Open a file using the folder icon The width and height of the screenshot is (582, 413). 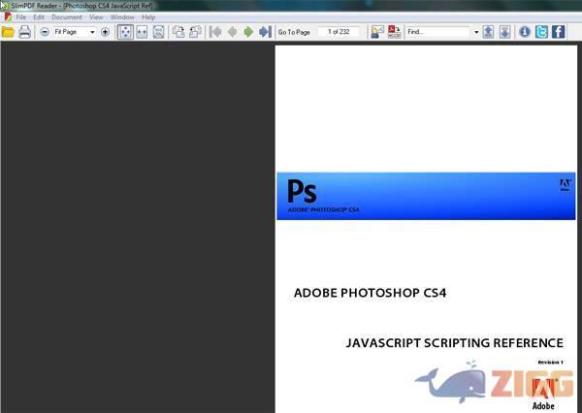point(8,32)
